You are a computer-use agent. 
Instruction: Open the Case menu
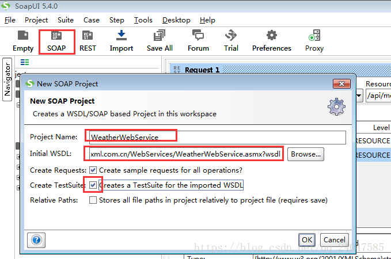pos(91,20)
